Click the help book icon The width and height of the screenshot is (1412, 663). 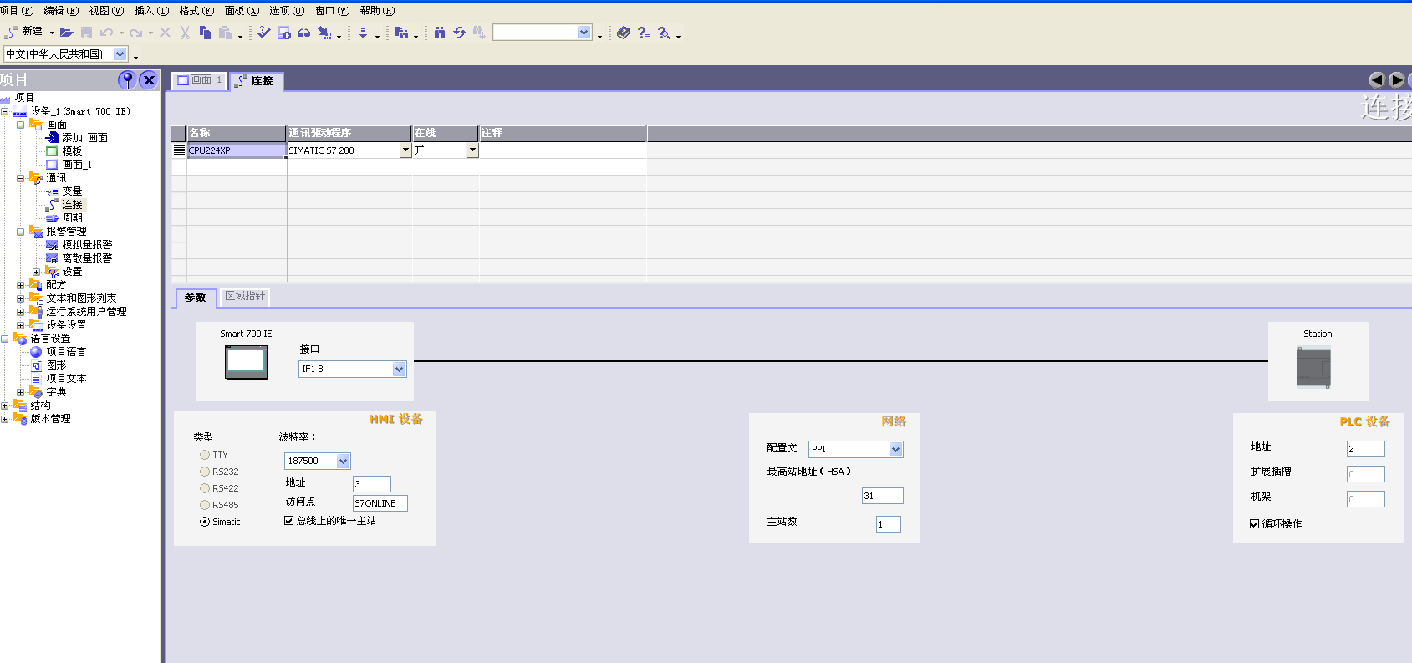[x=624, y=33]
